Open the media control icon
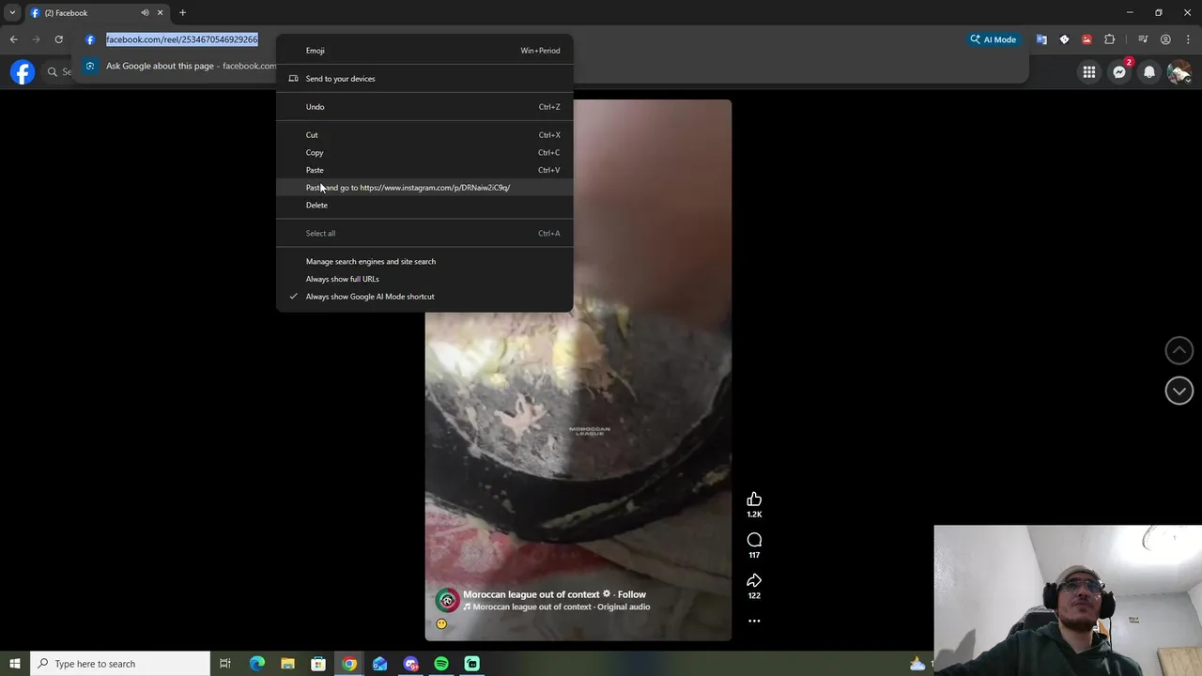This screenshot has width=1202, height=676. click(x=1143, y=39)
